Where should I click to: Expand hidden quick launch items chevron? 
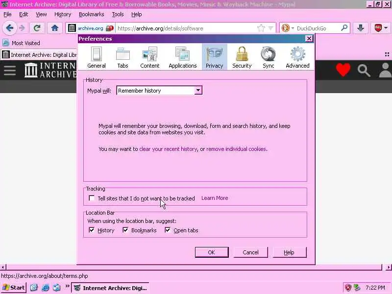(x=67, y=286)
